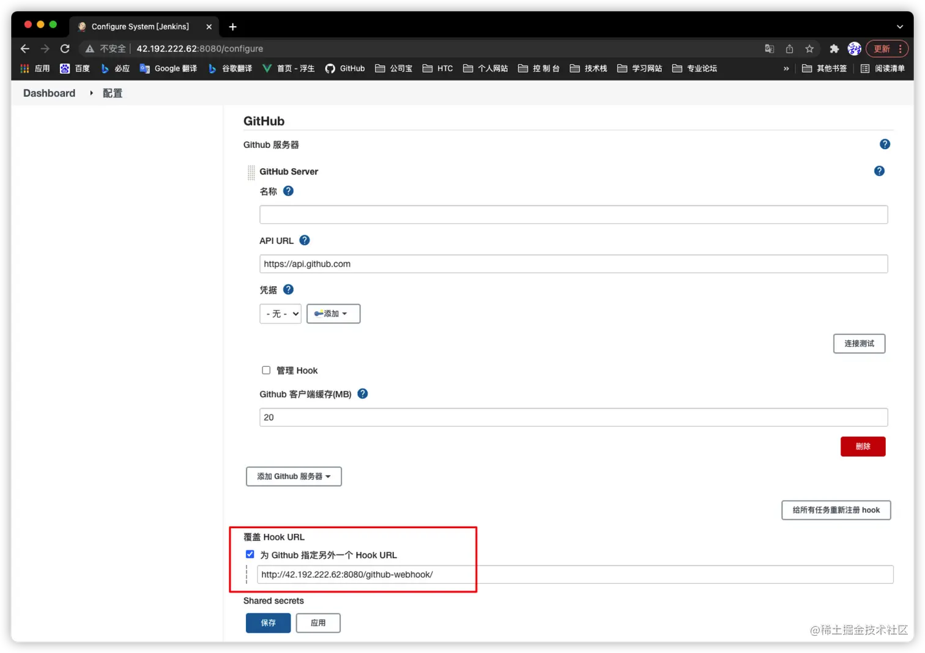Uncheck 为 Github 指定另外一个 Hook URL
The image size is (925, 653).
point(250,554)
